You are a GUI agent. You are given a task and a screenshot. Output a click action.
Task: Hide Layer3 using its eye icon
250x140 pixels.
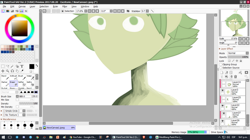(222, 90)
